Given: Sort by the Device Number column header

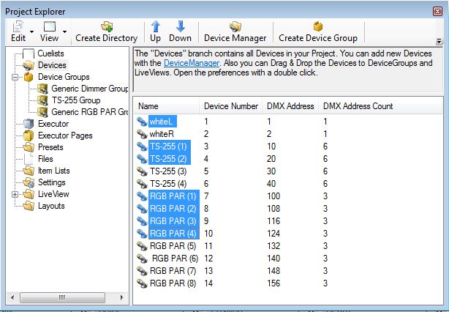Looking at the screenshot, I should point(230,106).
